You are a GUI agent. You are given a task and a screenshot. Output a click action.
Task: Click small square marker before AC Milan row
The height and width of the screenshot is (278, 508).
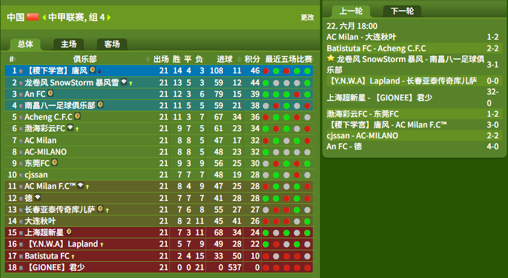20,141
